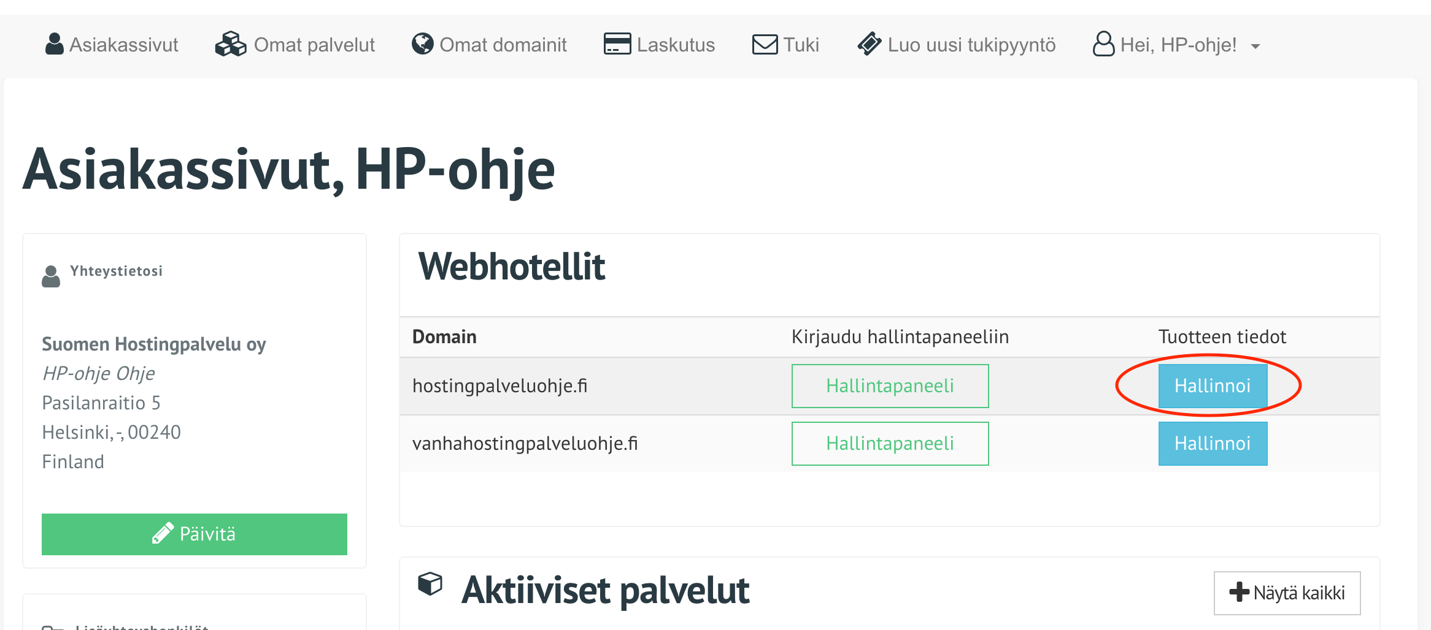This screenshot has height=630, width=1431.
Task: Click the ticket icon for new support request
Action: pos(870,44)
